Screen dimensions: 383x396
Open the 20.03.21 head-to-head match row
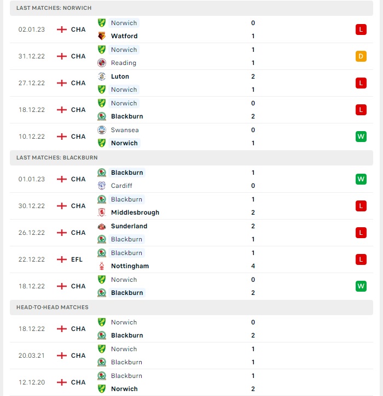pyautogui.click(x=191, y=356)
